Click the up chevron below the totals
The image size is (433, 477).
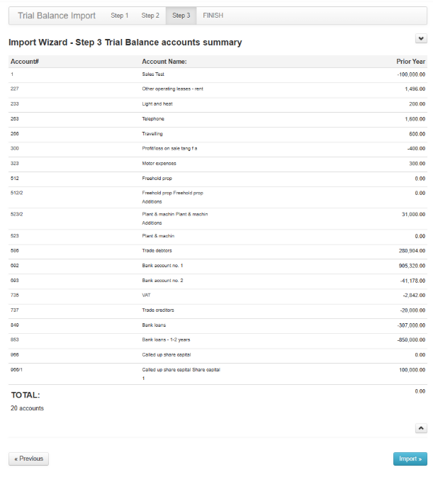[x=420, y=428]
